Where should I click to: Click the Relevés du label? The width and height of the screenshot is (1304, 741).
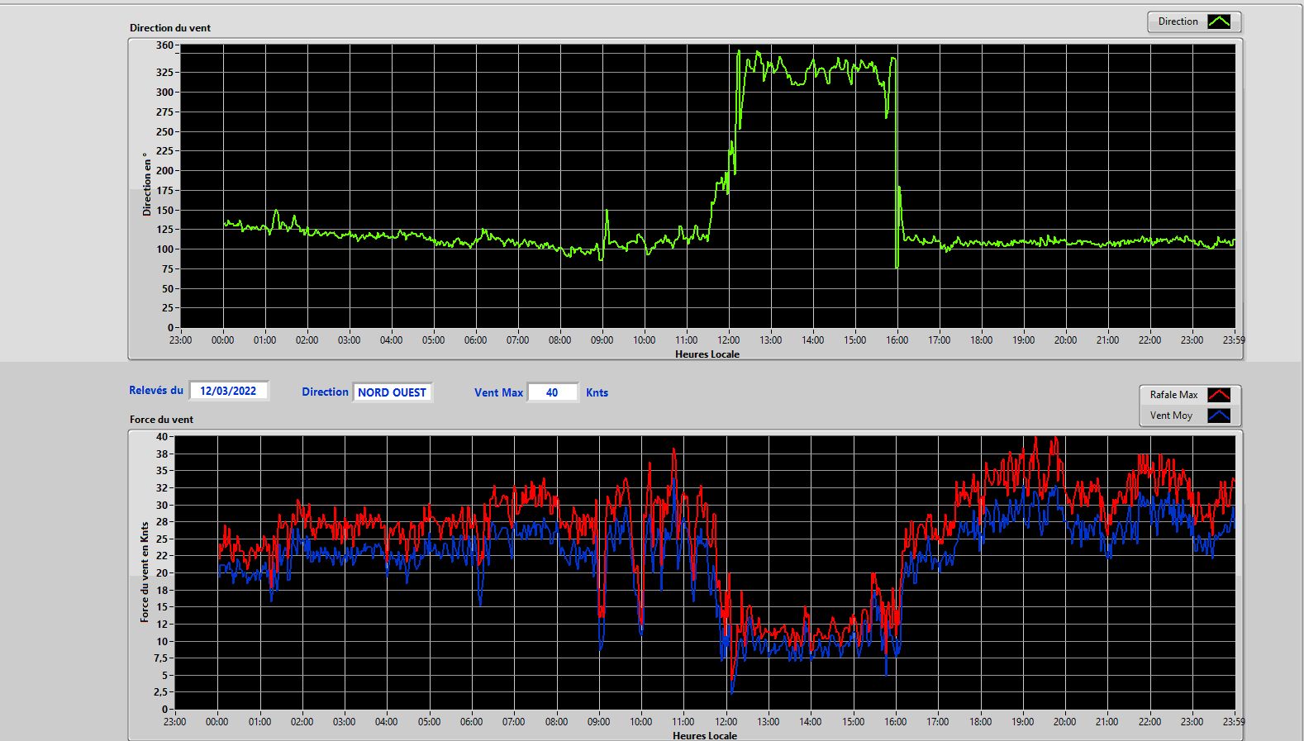[x=156, y=390]
